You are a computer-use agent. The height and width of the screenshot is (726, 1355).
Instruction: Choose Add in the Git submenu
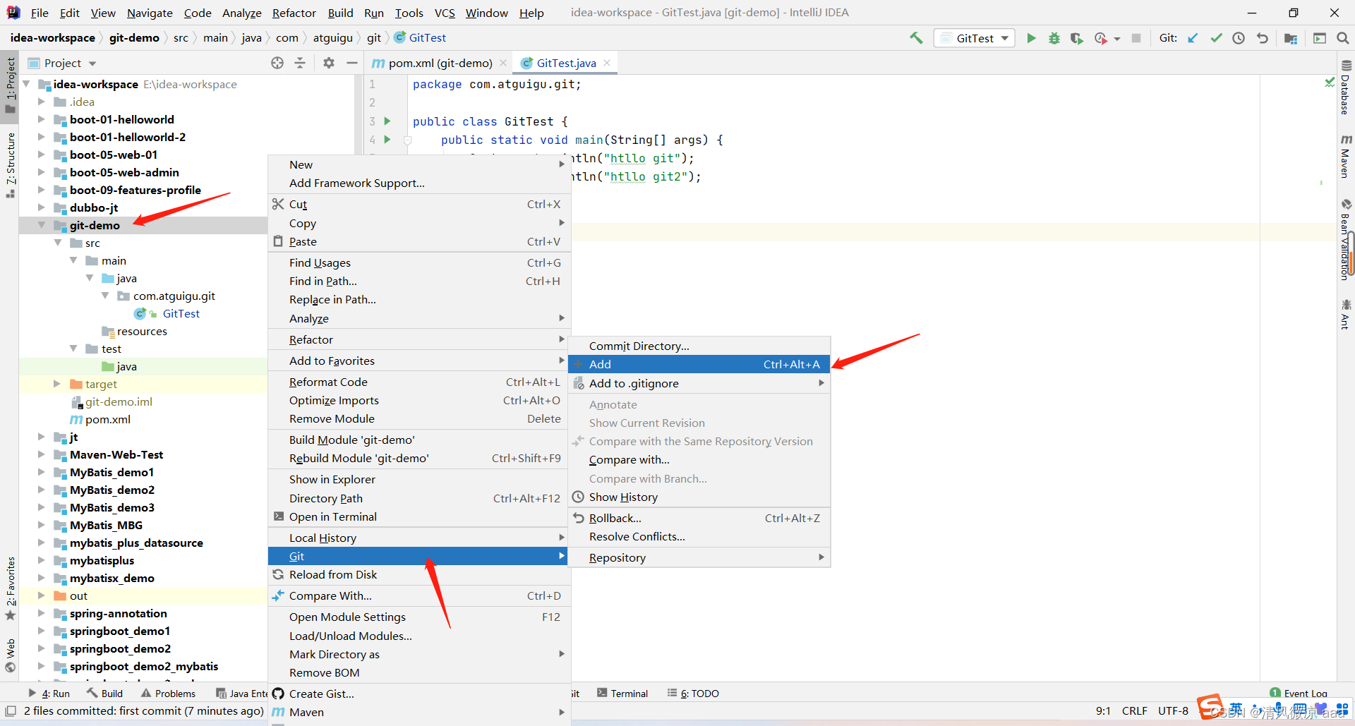point(699,364)
